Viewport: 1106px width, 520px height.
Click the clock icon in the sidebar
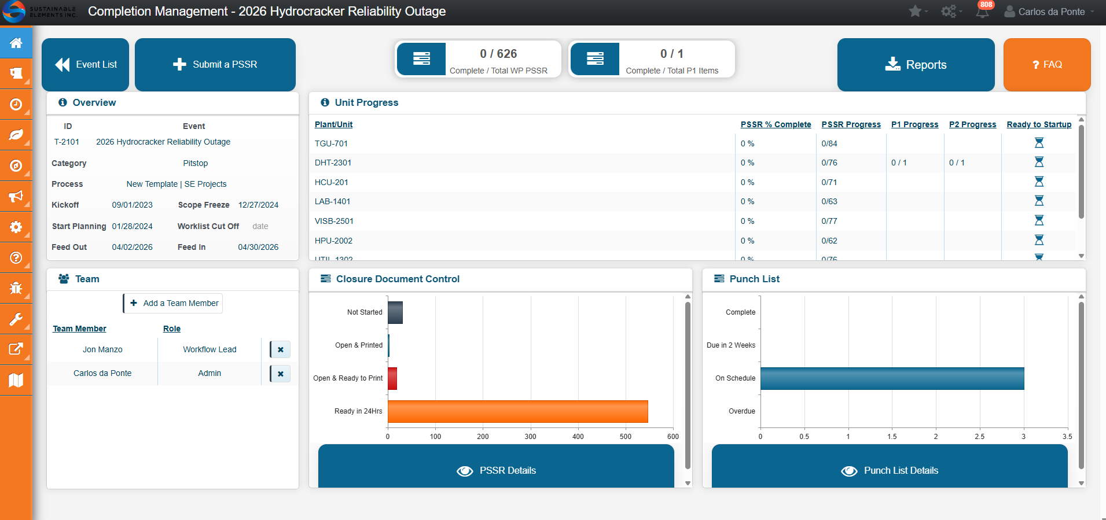[x=16, y=104]
